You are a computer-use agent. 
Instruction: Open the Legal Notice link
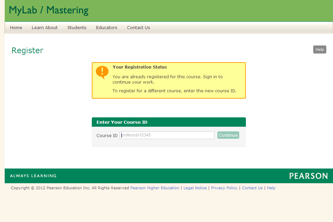pyautogui.click(x=195, y=188)
